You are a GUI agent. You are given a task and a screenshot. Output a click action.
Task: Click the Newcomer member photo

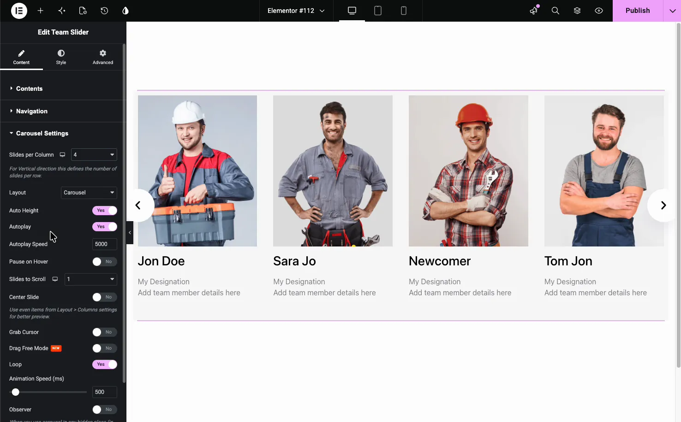coord(468,171)
